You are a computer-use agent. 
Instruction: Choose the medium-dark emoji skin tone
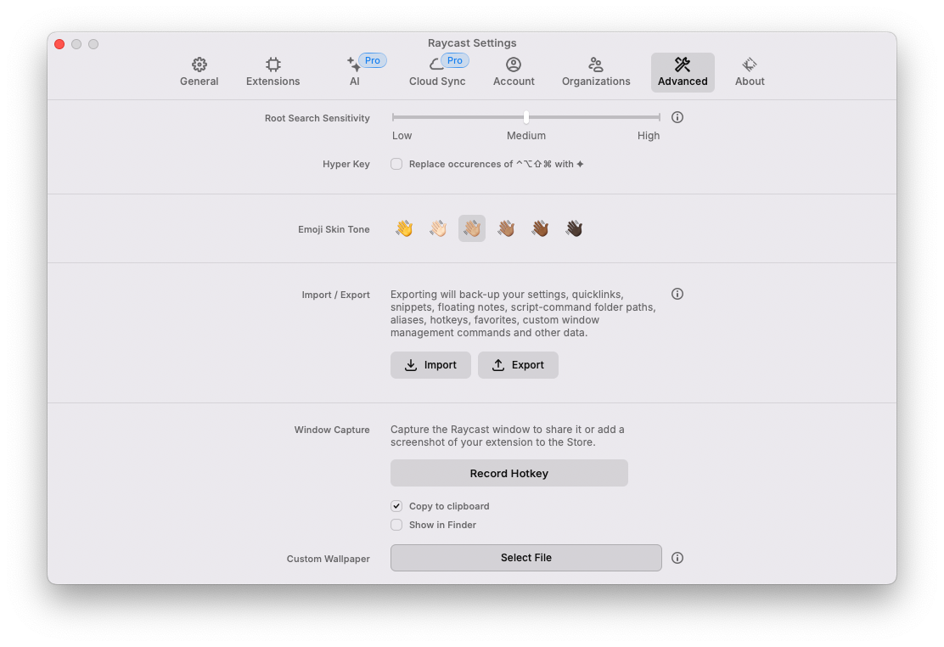pyautogui.click(x=540, y=228)
